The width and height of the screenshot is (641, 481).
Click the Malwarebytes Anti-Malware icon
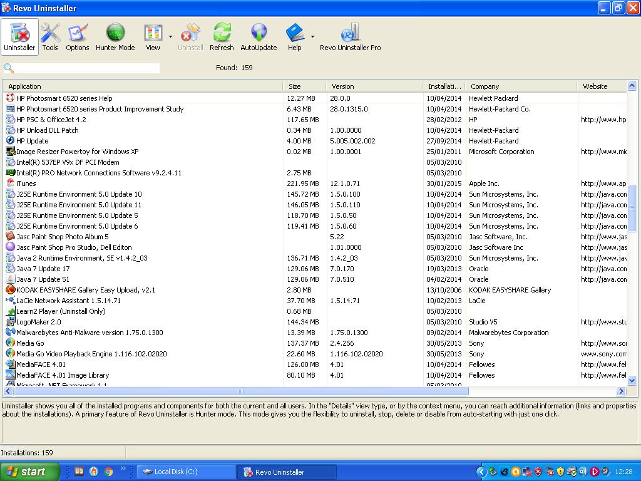pyautogui.click(x=10, y=332)
